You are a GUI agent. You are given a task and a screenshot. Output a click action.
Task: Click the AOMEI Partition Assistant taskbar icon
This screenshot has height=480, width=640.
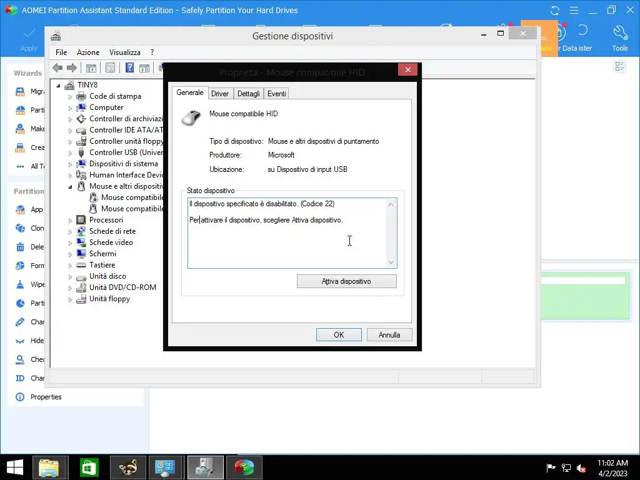(244, 467)
